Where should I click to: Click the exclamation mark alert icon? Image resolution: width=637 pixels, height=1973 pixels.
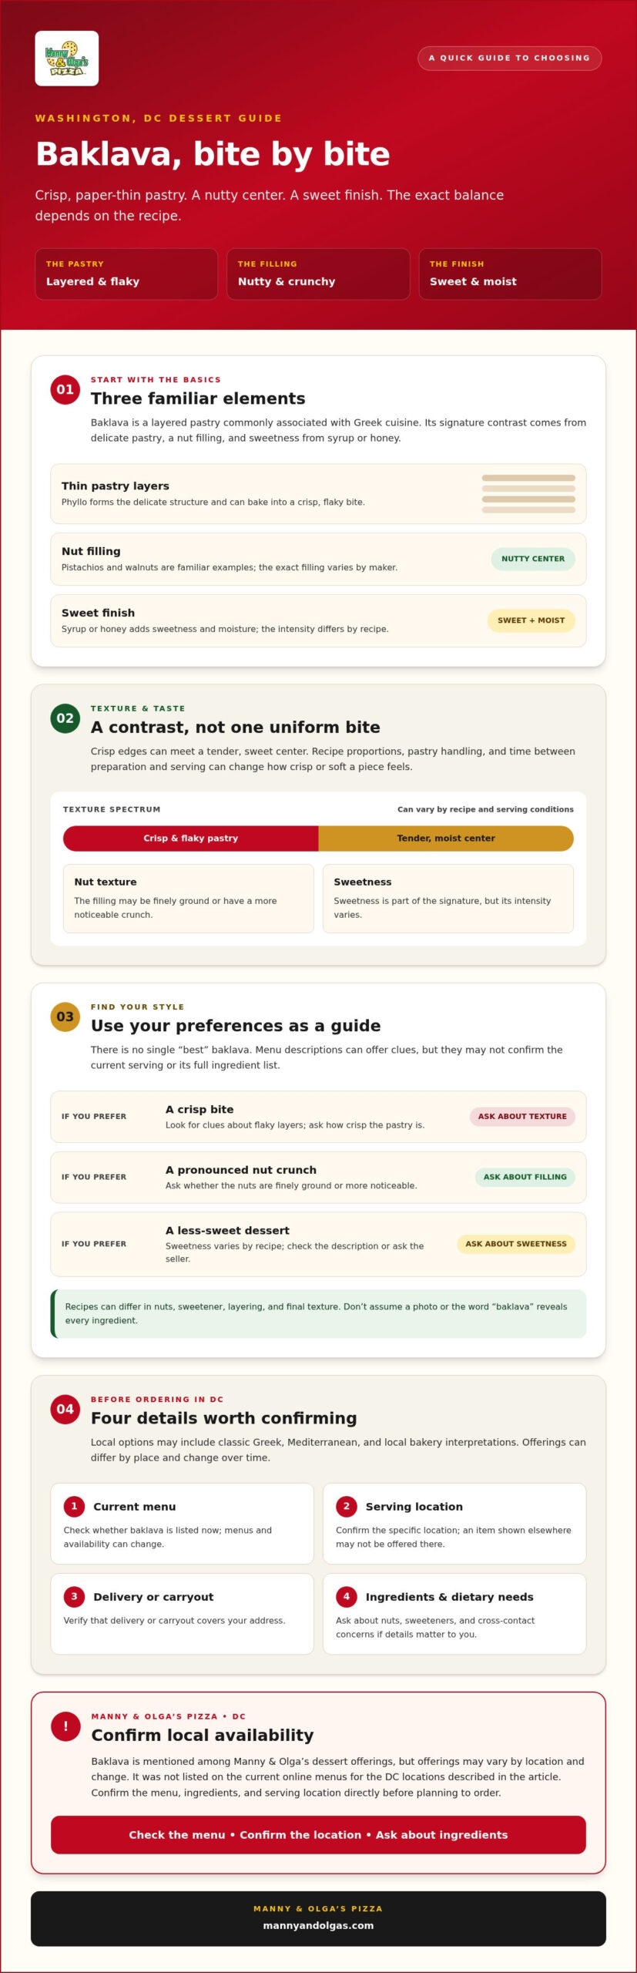pyautogui.click(x=65, y=1726)
